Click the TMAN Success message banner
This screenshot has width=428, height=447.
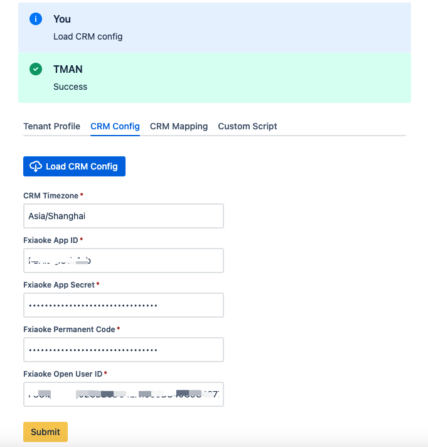[215, 78]
